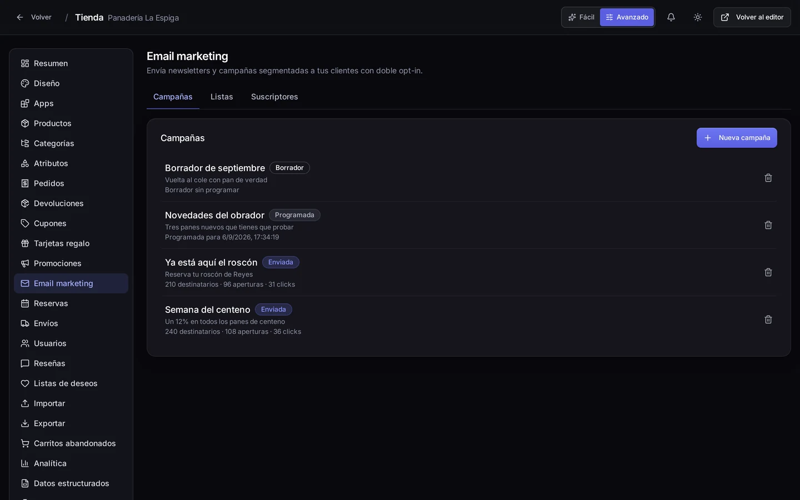Go to Diseño section
Screen dimensions: 800x500
pyautogui.click(x=71, y=83)
